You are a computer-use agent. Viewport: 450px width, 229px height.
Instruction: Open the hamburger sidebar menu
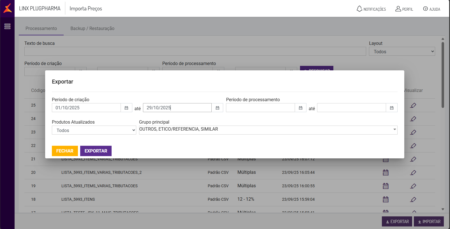tap(8, 26)
